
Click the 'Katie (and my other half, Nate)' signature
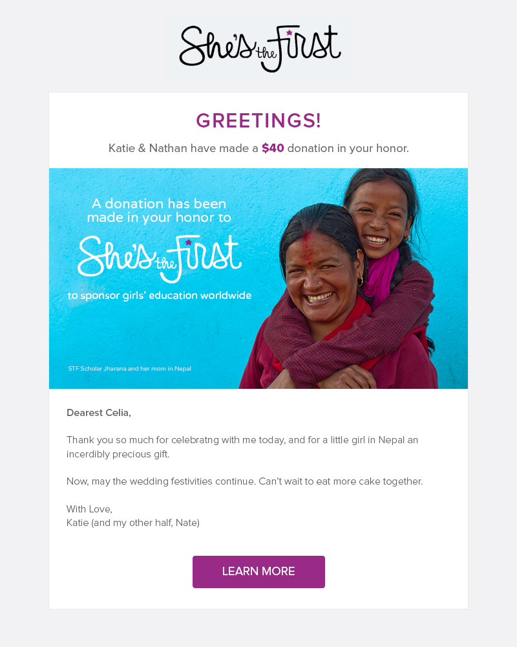pos(133,523)
